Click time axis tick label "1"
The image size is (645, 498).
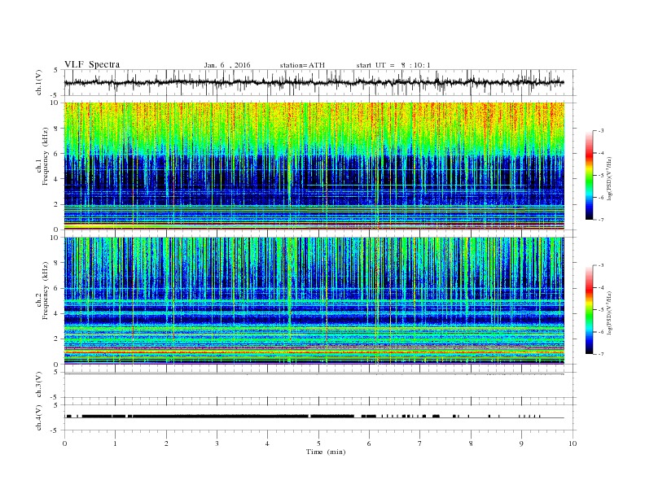tap(115, 443)
